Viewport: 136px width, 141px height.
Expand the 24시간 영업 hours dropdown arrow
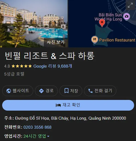[48, 136]
